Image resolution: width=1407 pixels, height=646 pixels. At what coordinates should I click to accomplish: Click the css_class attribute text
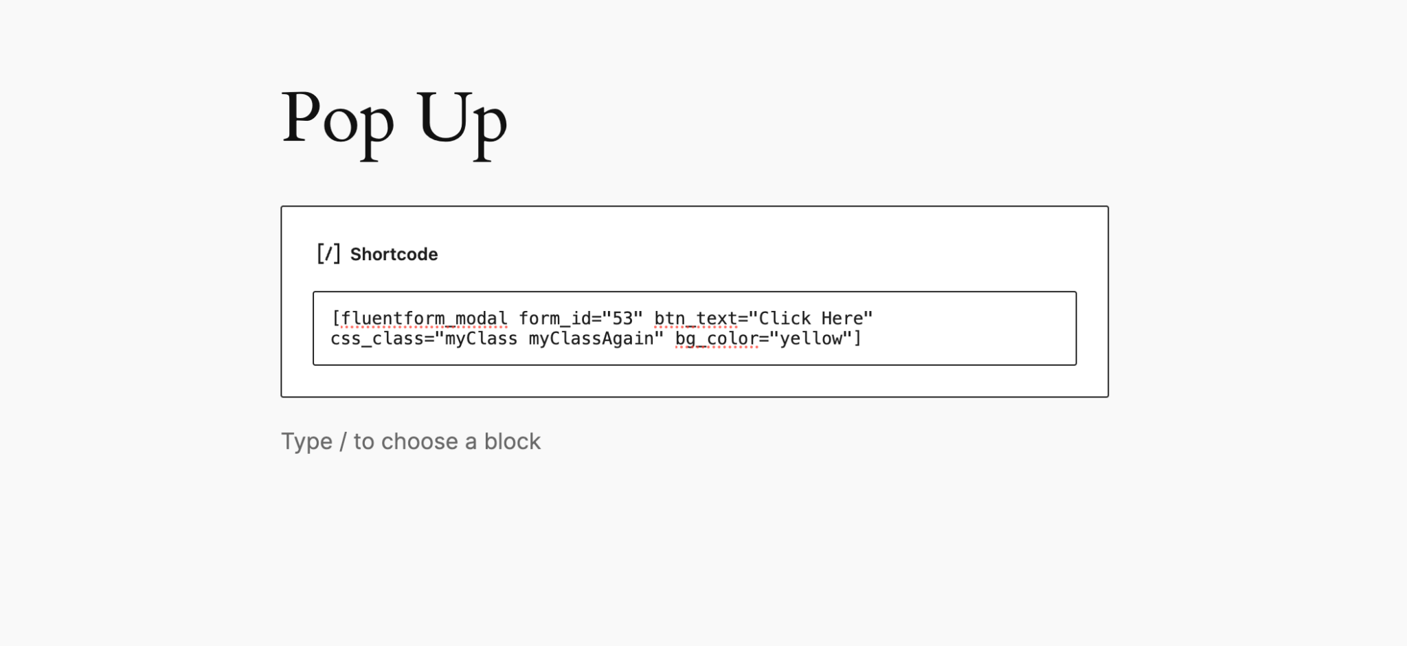click(374, 338)
